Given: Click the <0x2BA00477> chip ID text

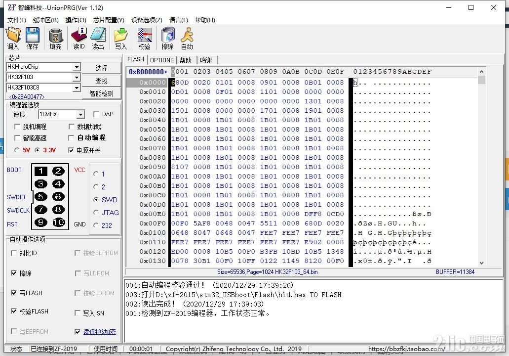Looking at the screenshot, I should coord(27,97).
